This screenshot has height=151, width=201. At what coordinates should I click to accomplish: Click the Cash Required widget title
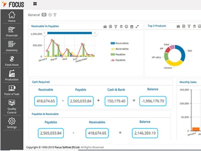click(x=41, y=82)
